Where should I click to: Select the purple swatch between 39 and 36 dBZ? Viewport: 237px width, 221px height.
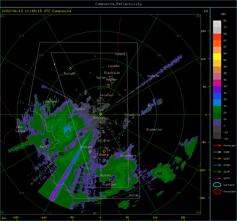point(217,89)
